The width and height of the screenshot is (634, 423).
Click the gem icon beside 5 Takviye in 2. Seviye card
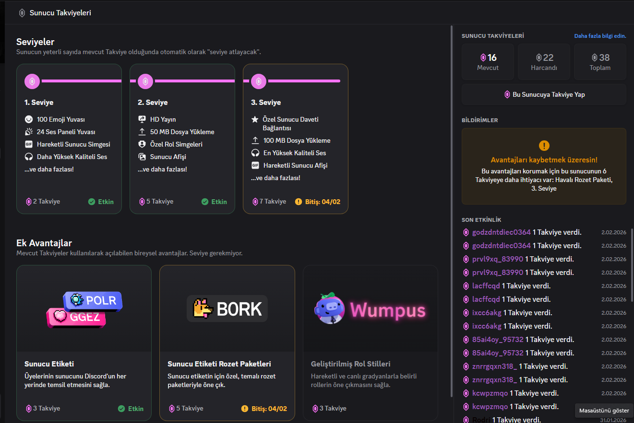[x=142, y=202]
